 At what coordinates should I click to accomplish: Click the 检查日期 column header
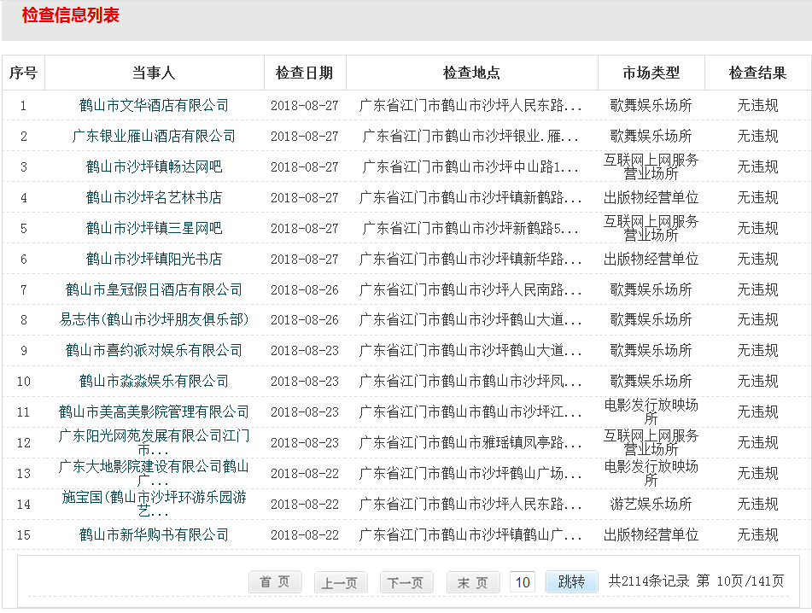304,73
